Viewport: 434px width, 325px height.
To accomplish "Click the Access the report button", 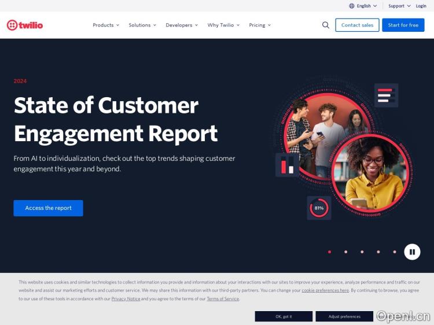I will tap(48, 208).
